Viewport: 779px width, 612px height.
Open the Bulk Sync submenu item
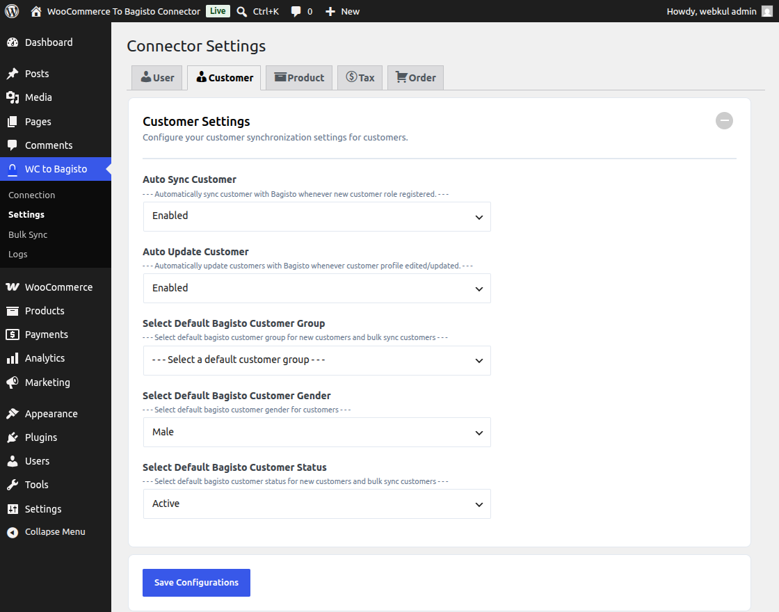(28, 234)
